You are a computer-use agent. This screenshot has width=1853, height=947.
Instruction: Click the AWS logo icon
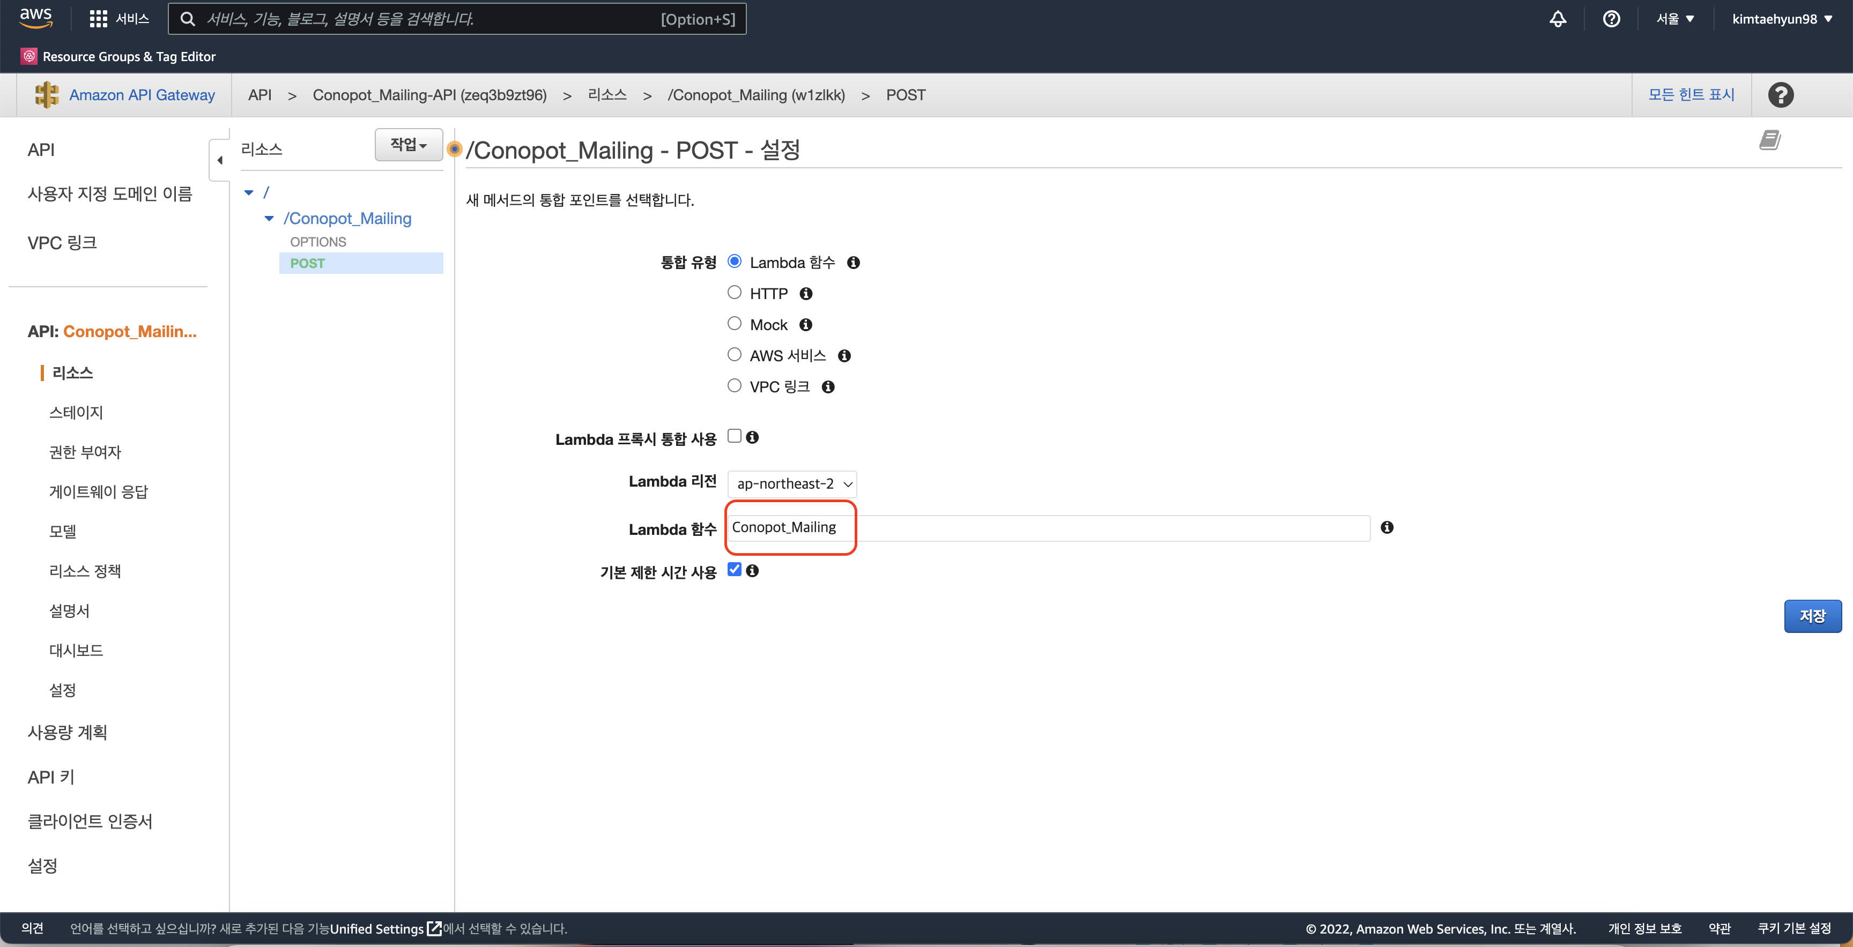pyautogui.click(x=35, y=18)
